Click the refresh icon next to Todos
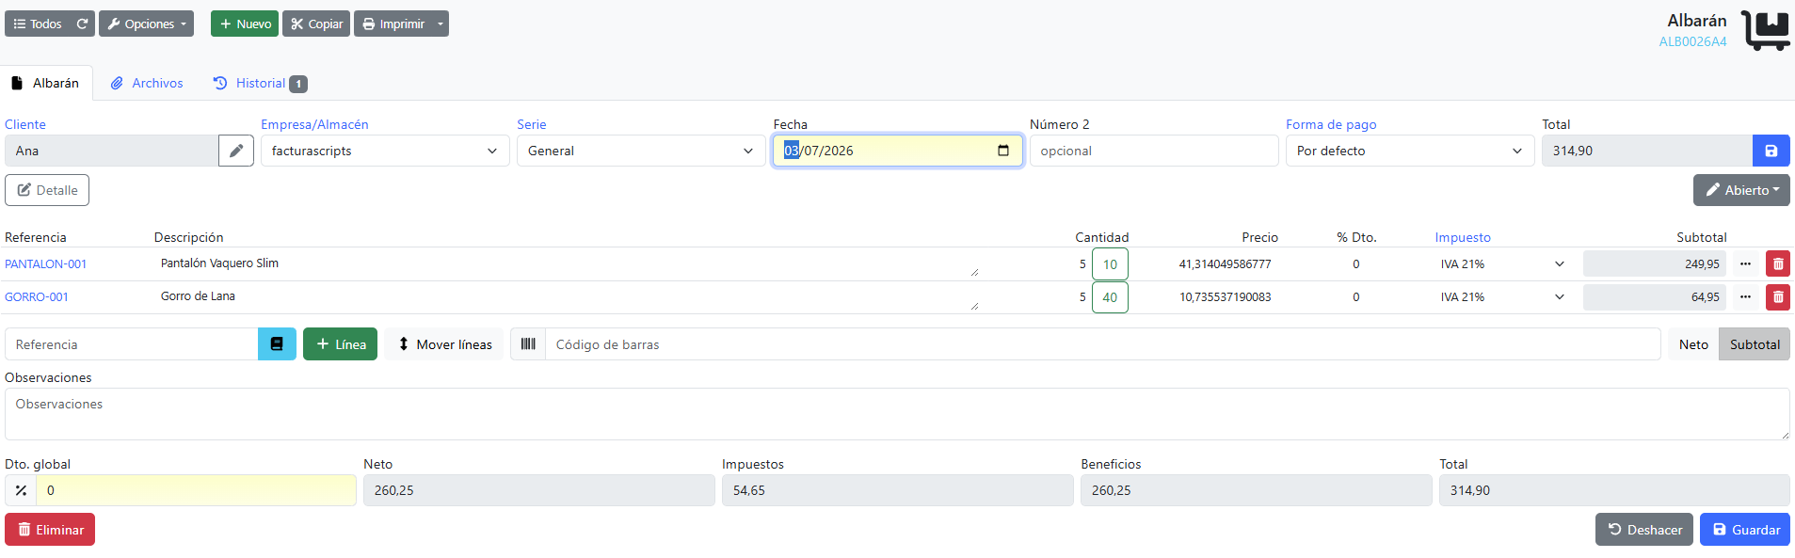The image size is (1795, 558). point(82,24)
